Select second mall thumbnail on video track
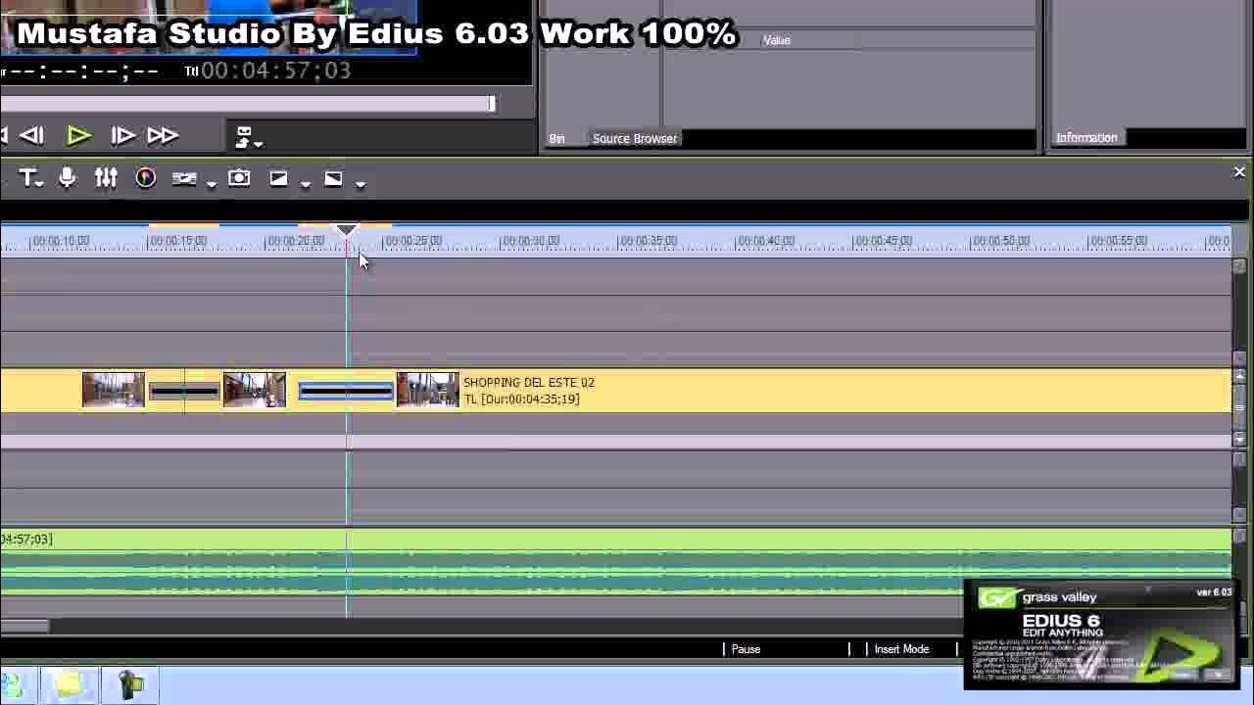 255,390
